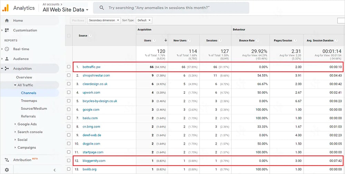Screen dimensions: 345x174
Task: Open the startpage.com source link
Action: click(x=93, y=152)
